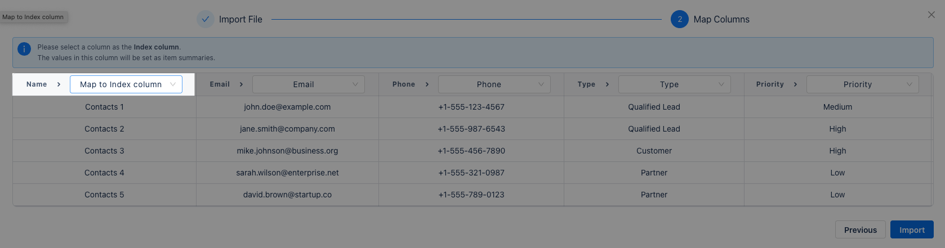Open the Email column mapping dropdown

point(309,84)
